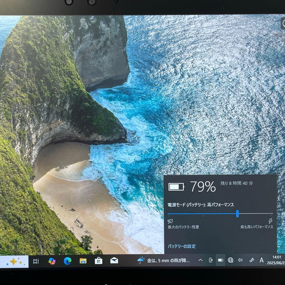Open File Explorer from the taskbar
This screenshot has height=285, width=285.
(x=83, y=261)
